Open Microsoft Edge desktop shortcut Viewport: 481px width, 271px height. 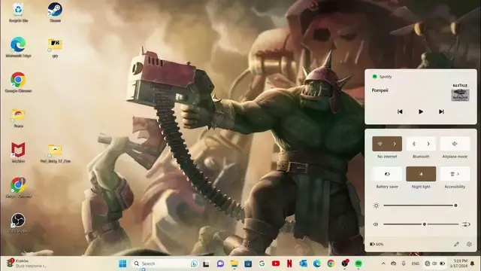(x=18, y=47)
